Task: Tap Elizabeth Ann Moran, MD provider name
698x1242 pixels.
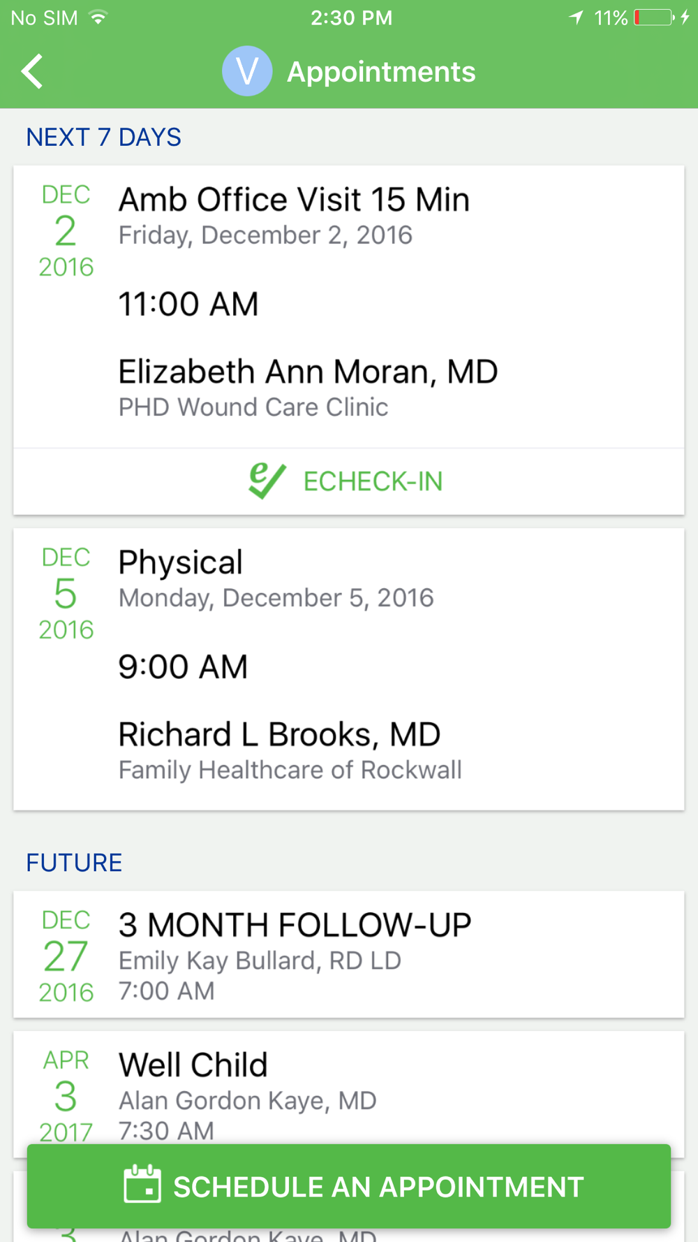Action: click(308, 372)
